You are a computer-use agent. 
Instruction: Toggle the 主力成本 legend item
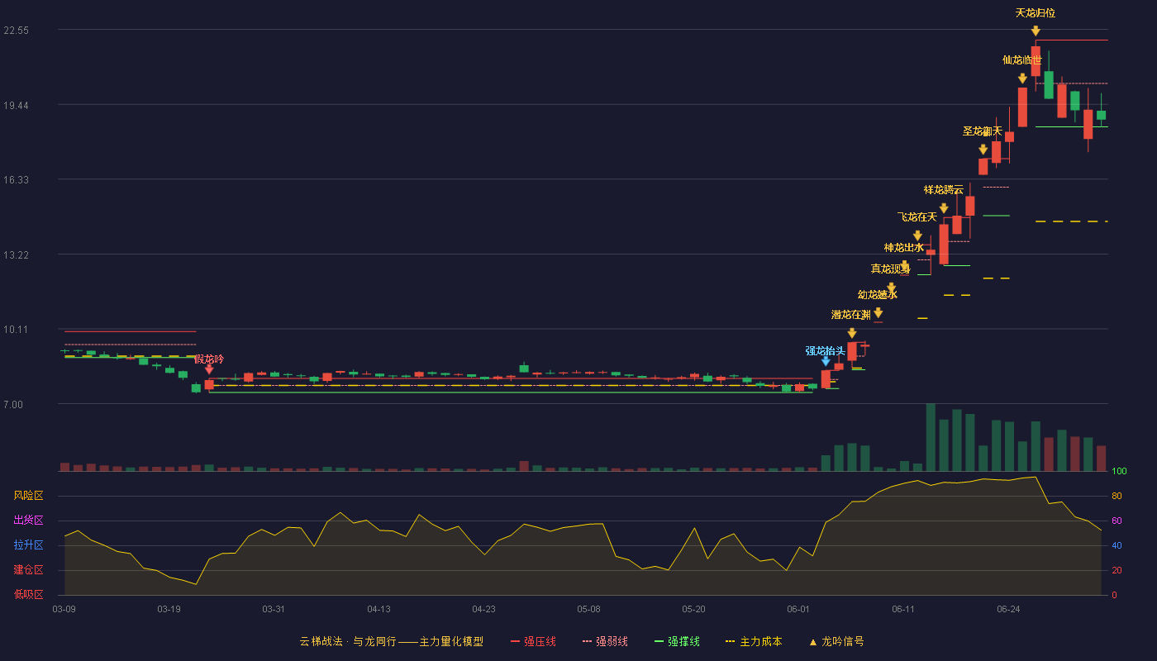tap(754, 641)
